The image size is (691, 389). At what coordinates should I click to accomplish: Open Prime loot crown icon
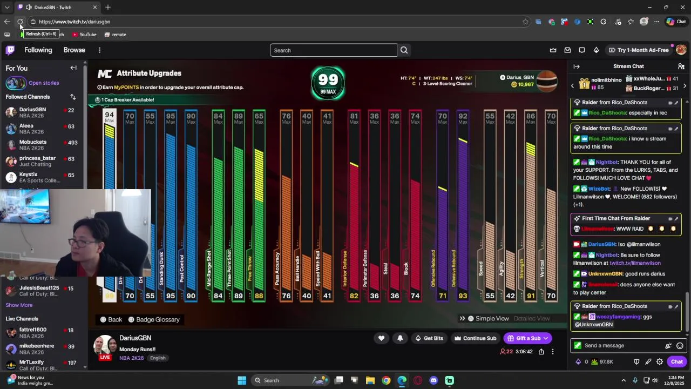[553, 50]
